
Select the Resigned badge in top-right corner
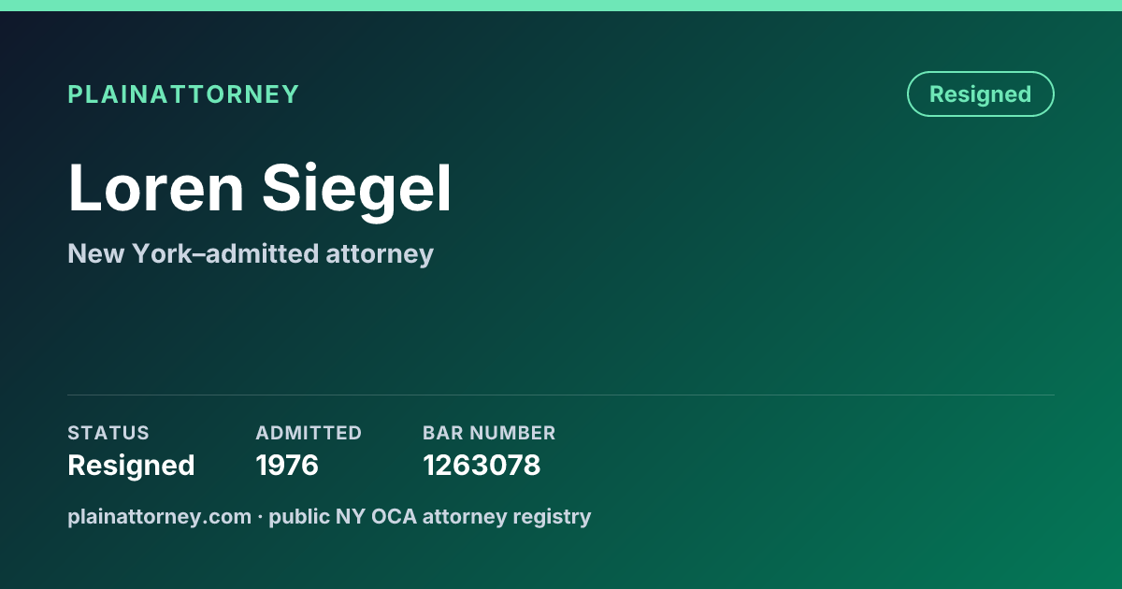(980, 94)
